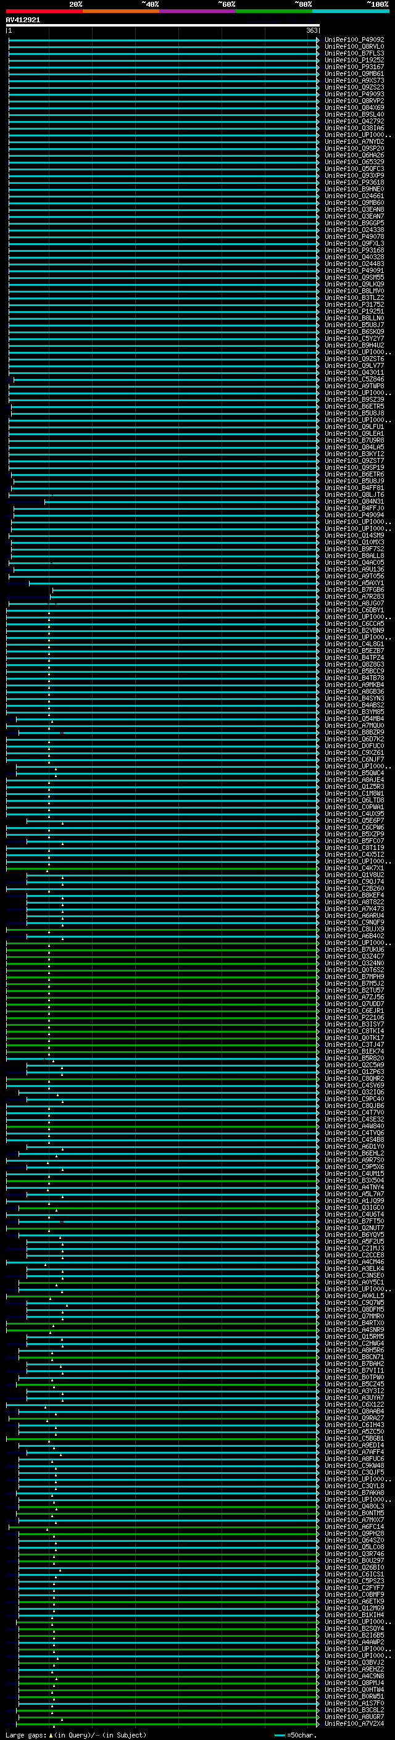The height and width of the screenshot is (1740, 395).
Task: Select hit UniRef100_P49093
Action: [x=354, y=94]
